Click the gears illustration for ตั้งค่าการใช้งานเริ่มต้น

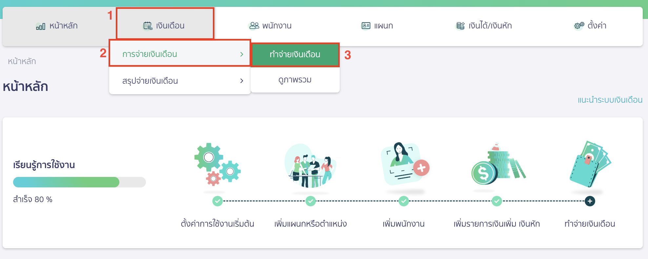(217, 165)
